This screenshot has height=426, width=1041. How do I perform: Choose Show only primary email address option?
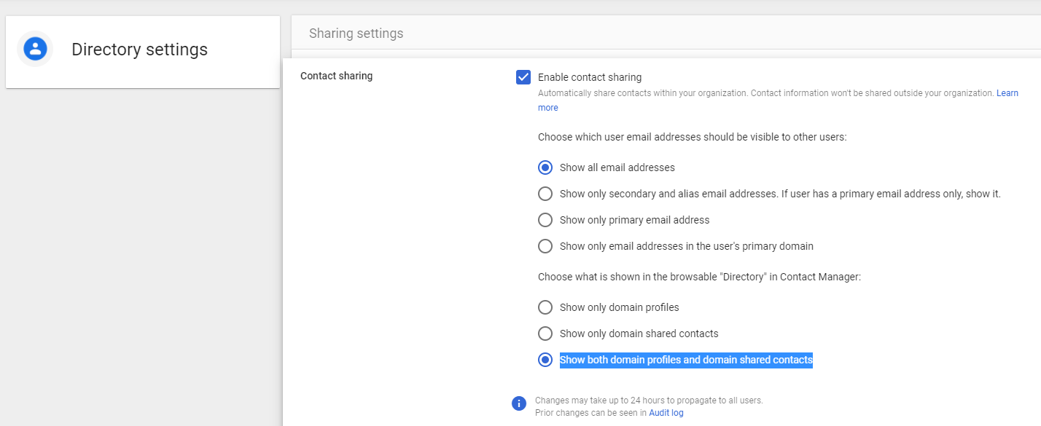coord(545,220)
